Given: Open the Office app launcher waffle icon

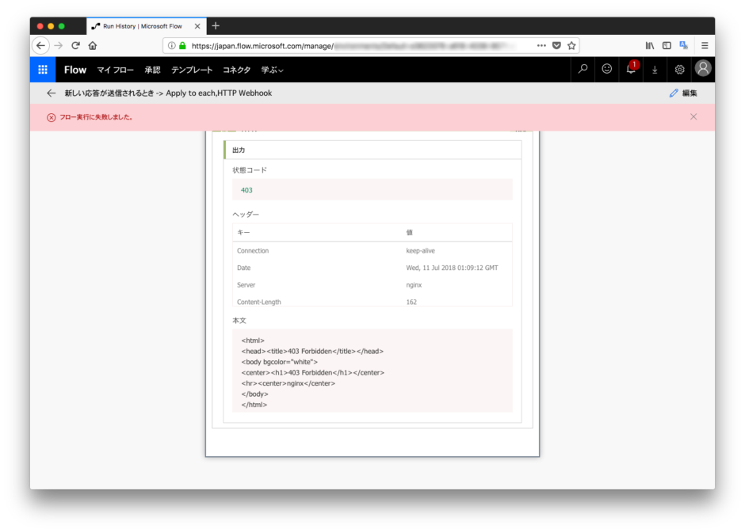Looking at the screenshot, I should (x=42, y=70).
